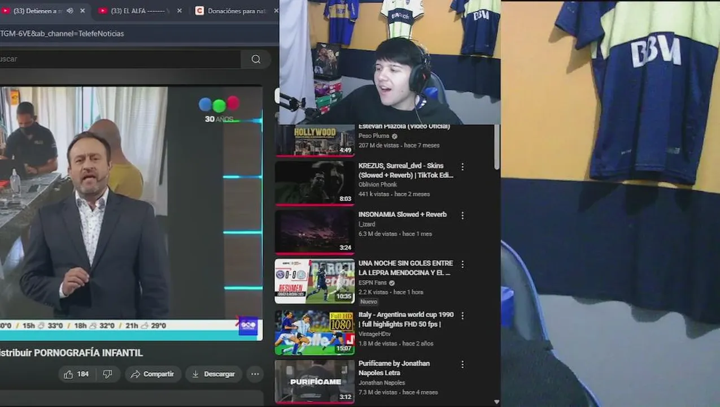Open "KREZUS, Surreal_dvd - Skins" video title
This screenshot has width=720, height=407.
pos(405,170)
